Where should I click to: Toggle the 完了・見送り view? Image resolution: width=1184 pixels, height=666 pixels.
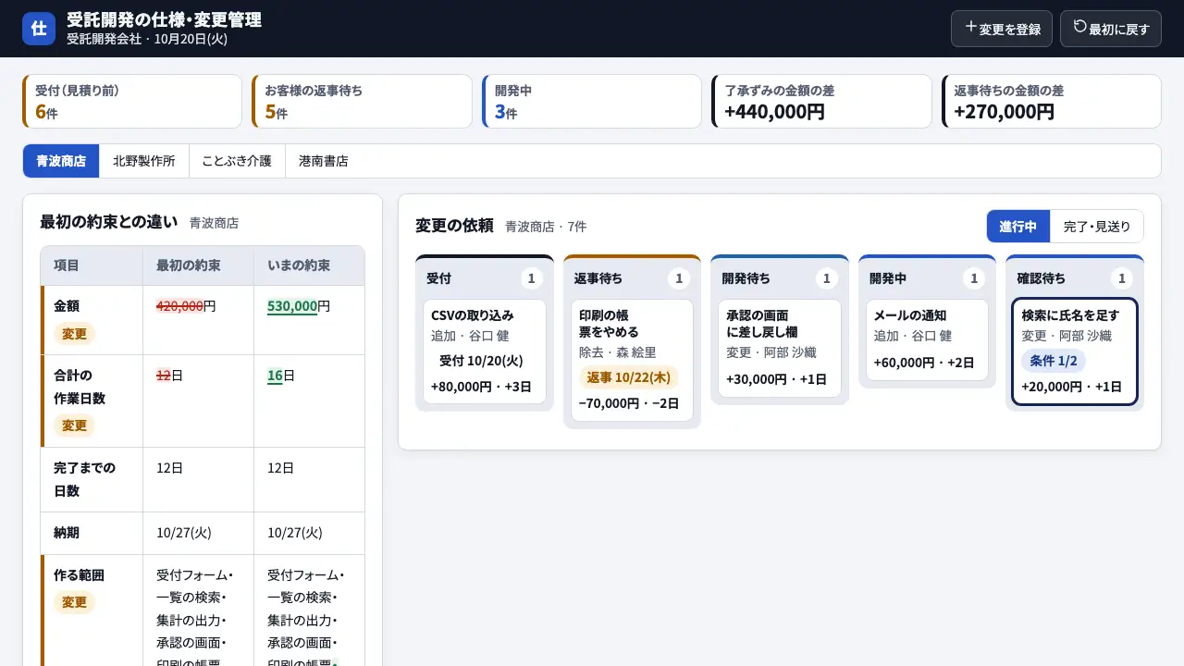(x=1097, y=226)
